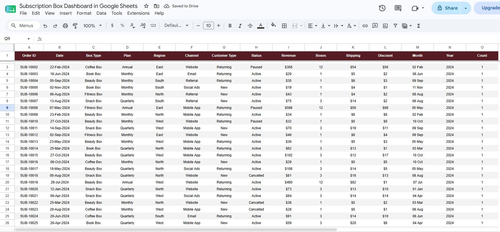Open the comments panel icon
The width and height of the screenshot is (500, 232).
pyautogui.click(x=398, y=8)
